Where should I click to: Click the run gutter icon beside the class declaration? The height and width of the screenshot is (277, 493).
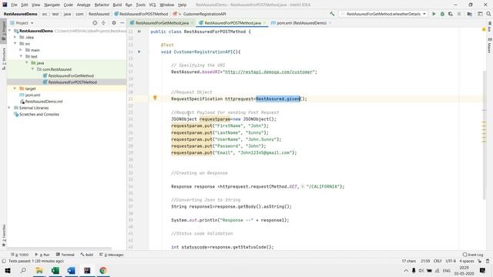coord(139,32)
